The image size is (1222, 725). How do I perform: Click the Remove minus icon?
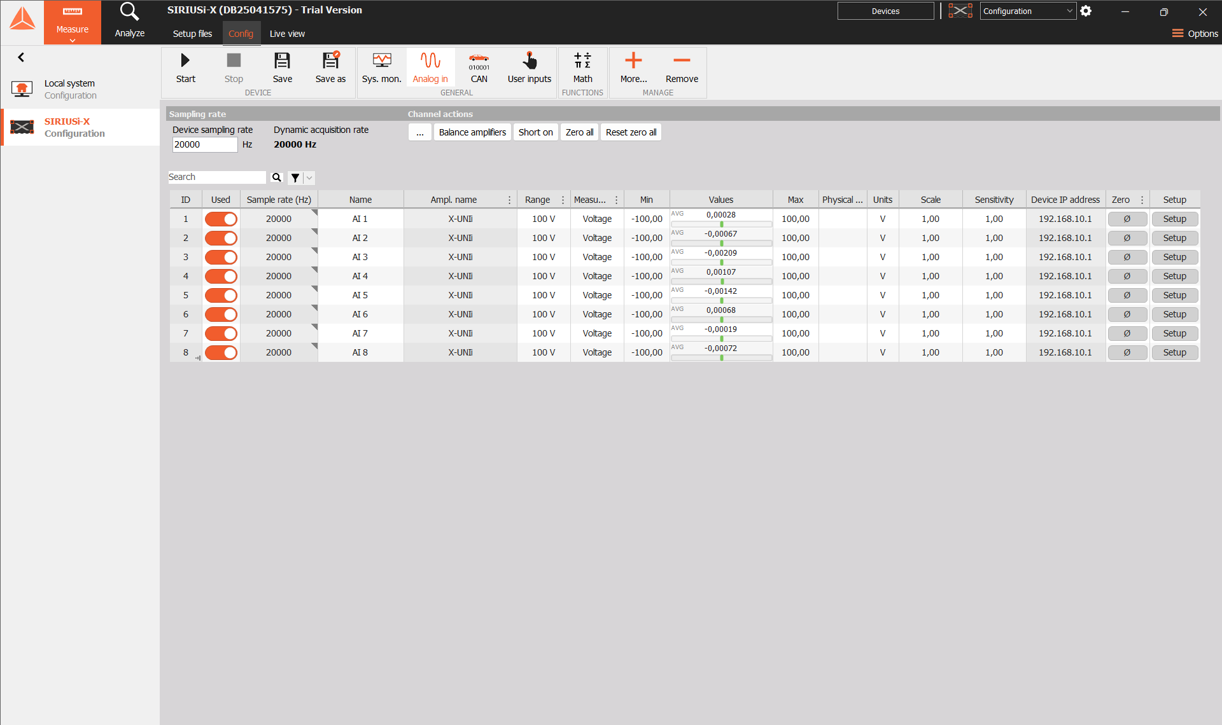click(x=682, y=60)
